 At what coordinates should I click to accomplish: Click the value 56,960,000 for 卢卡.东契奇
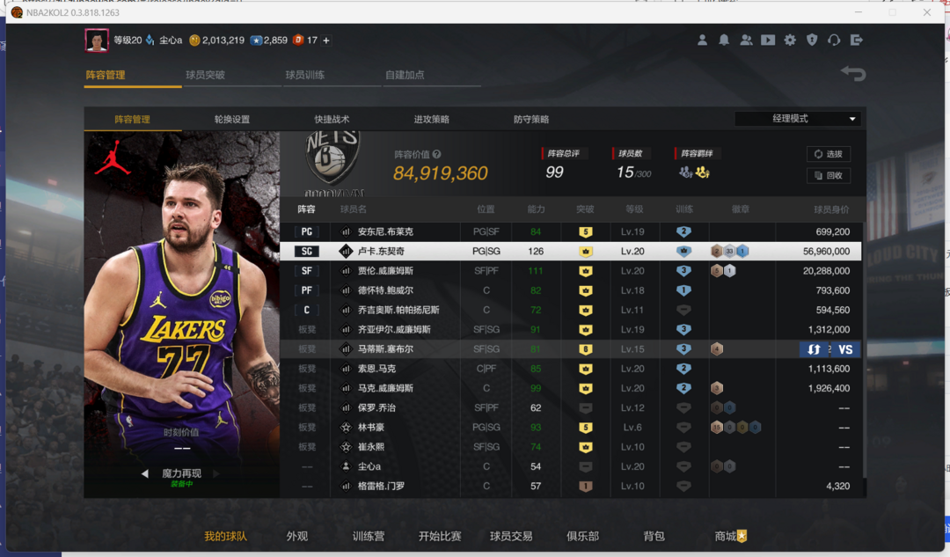coord(826,251)
